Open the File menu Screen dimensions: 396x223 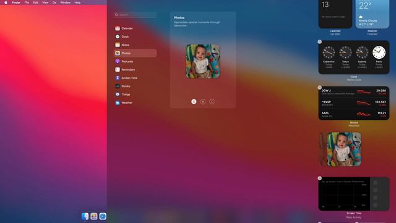point(27,2)
